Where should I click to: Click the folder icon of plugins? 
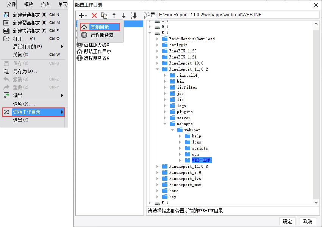coord(172,112)
